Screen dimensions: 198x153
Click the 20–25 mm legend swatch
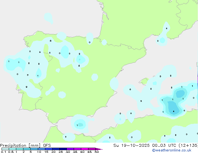coord(56,149)
